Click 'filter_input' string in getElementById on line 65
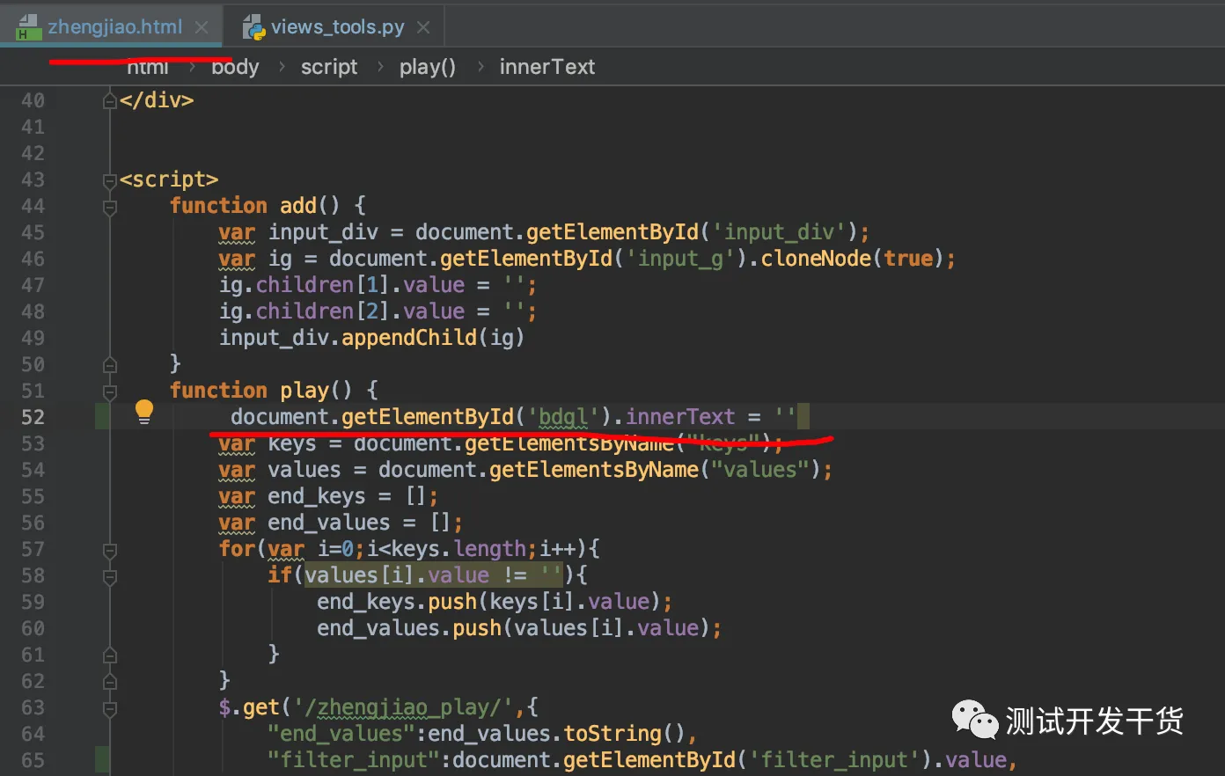Viewport: 1225px width, 776px height. point(833,760)
